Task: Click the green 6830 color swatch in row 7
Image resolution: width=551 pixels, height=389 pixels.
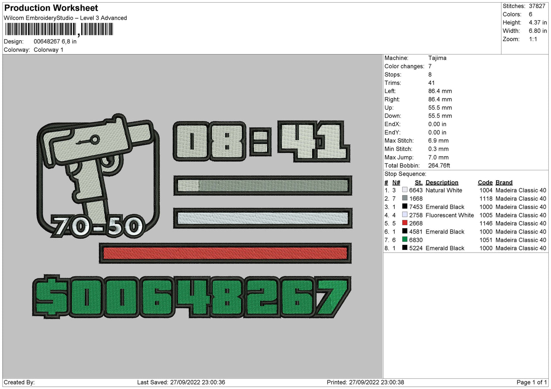Action: (x=405, y=240)
